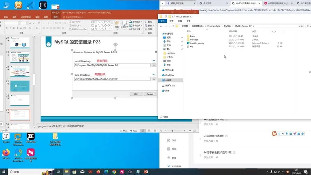Click the reset arrow beside Install Directory
Image resolution: width=311 pixels, height=175 pixels.
coord(154,61)
